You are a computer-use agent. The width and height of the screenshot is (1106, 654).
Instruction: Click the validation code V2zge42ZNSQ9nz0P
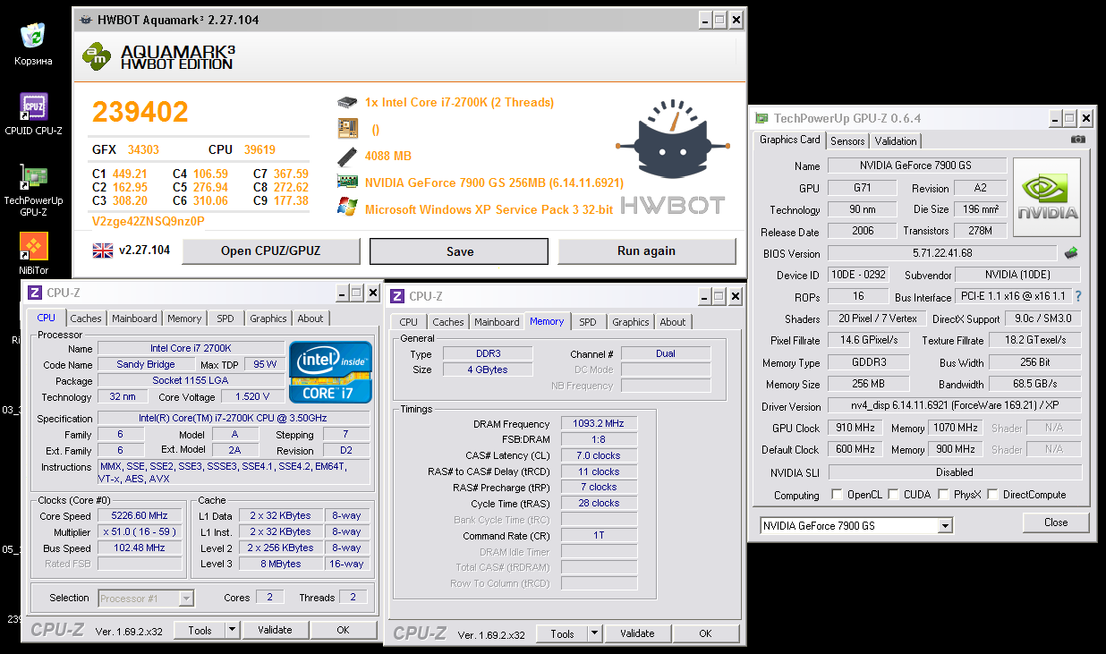[149, 221]
